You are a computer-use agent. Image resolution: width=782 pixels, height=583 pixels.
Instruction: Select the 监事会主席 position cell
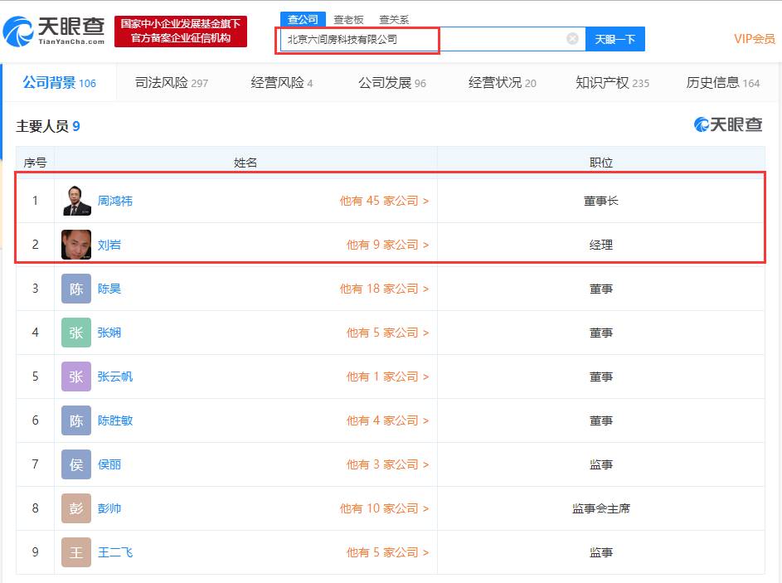pyautogui.click(x=601, y=508)
